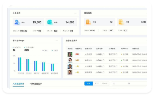Toggle the monthly legend series in chart
Viewport: 154px width, 96px height.
coord(55,50)
